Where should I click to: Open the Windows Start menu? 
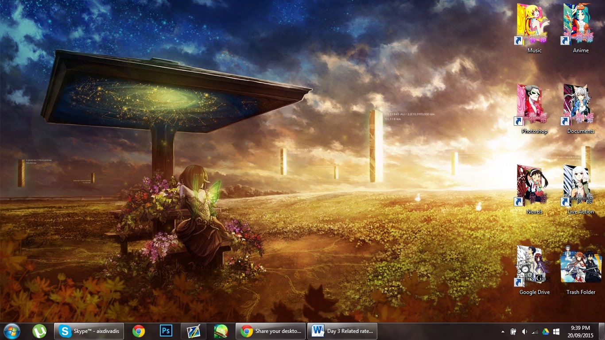(x=12, y=331)
